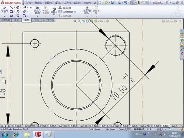
Task: Open the Trim Entities dropdown arrow
Action: pyautogui.click(x=38, y=16)
